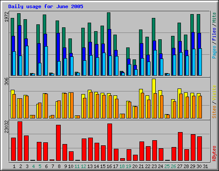Click day 6 on the date axis
The height and width of the screenshot is (171, 219).
(x=46, y=166)
